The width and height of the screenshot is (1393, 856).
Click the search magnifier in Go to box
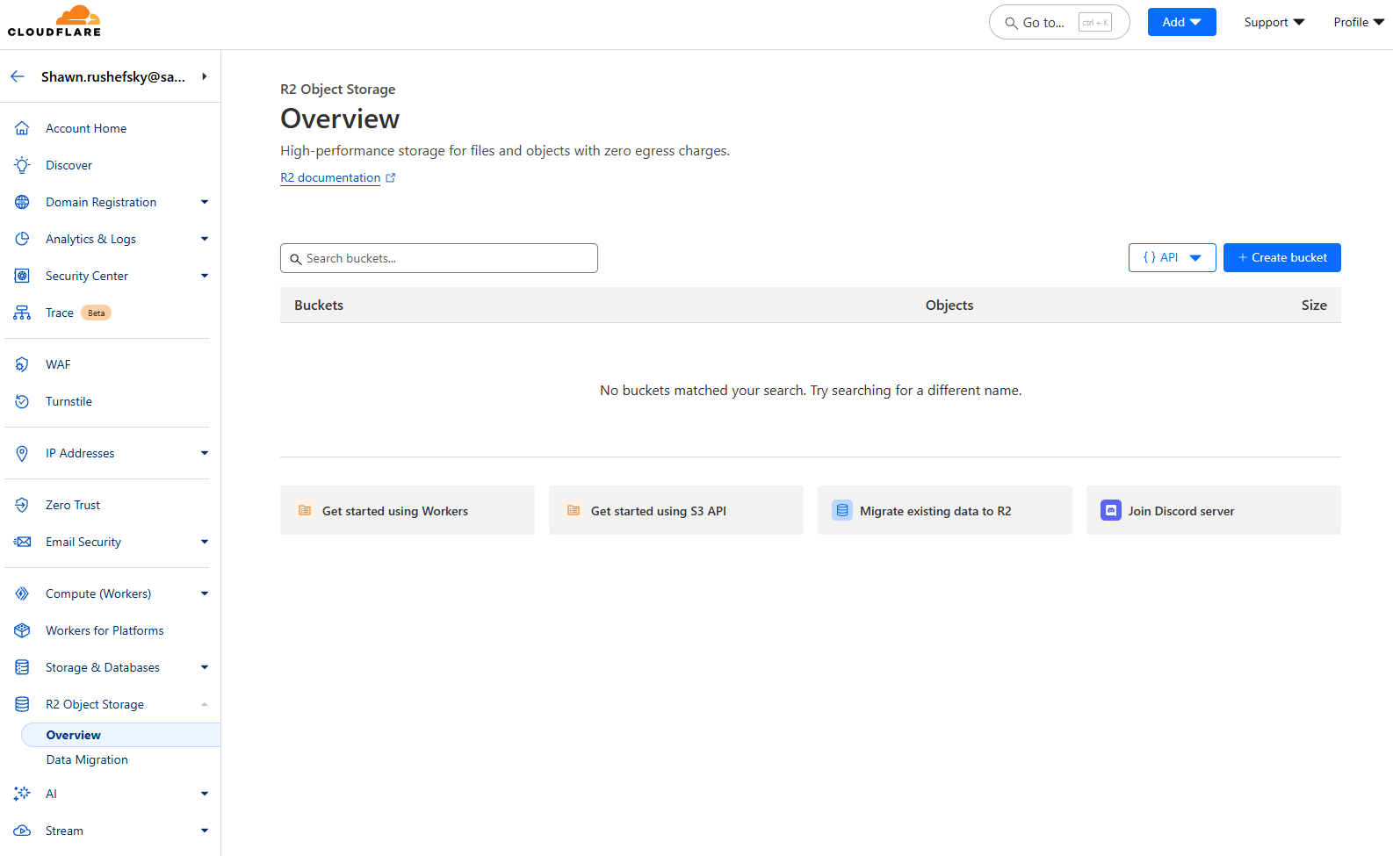point(1011,23)
